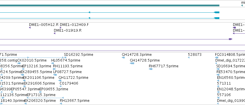Open the FGC014B08.5prime feature label
This screenshot has width=245, height=105.
[230, 55]
